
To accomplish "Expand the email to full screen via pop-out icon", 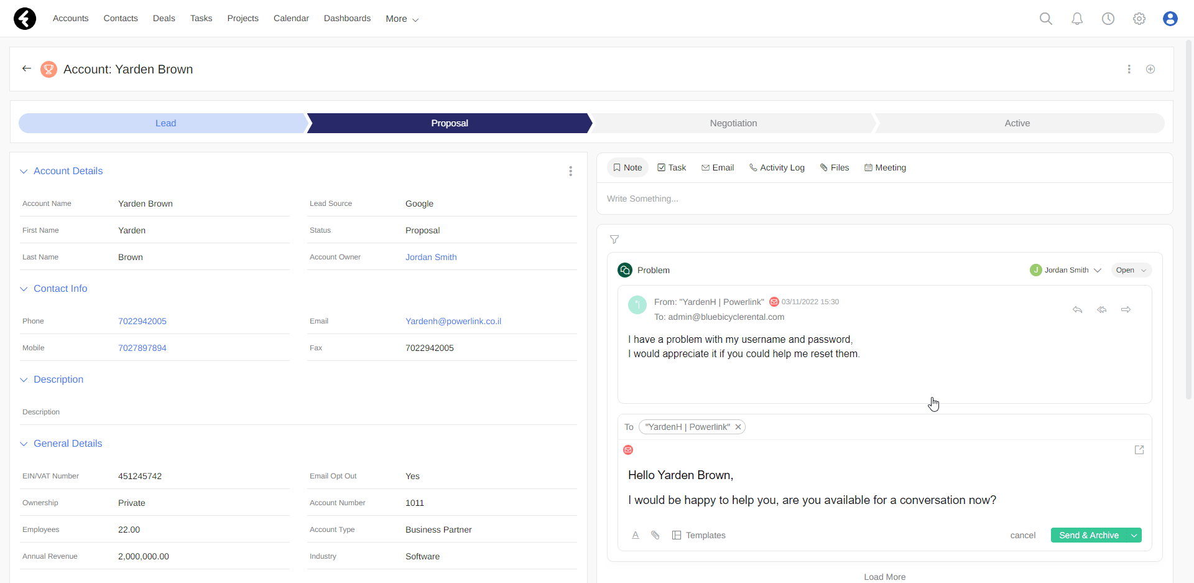I will click(x=1139, y=450).
